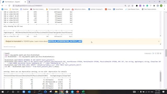Open Cortana circle on taskbar

(x=13, y=92)
